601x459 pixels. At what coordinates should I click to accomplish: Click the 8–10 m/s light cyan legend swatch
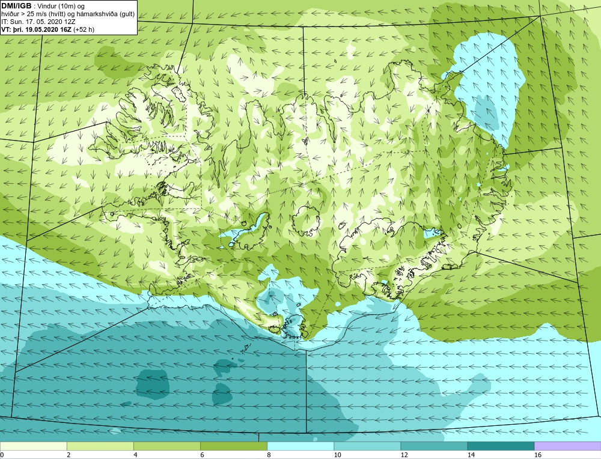click(x=300, y=446)
